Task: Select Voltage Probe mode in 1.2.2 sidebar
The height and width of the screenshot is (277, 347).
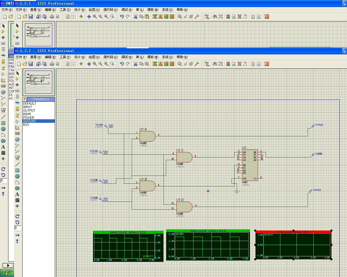Action: pos(17,145)
